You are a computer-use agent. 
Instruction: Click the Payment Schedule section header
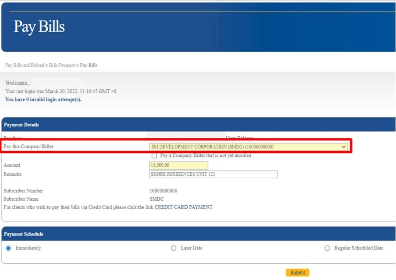(198, 234)
